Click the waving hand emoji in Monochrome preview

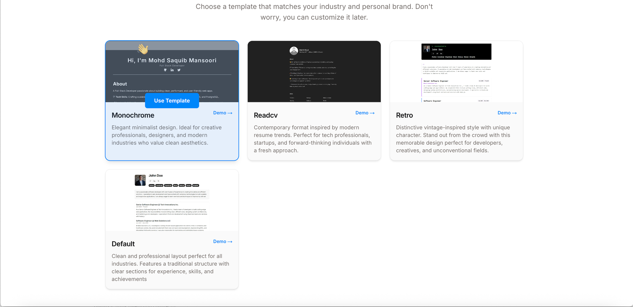tap(143, 49)
